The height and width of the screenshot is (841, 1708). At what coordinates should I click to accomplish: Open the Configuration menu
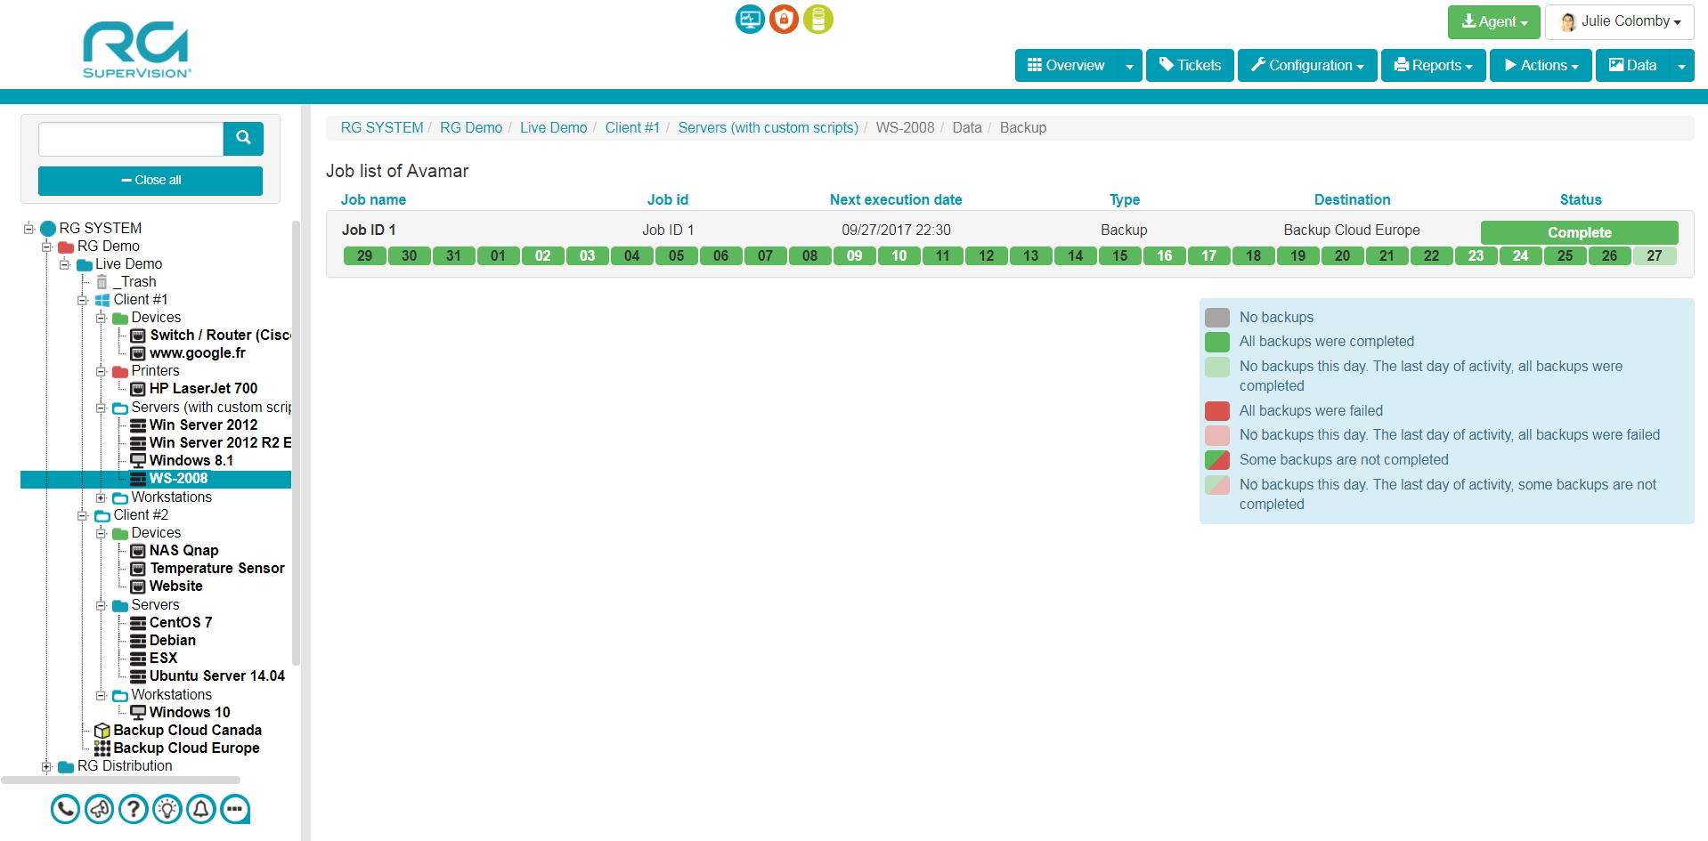tap(1306, 65)
